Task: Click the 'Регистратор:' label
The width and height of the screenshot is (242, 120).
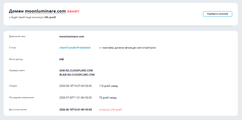Action: (16, 59)
